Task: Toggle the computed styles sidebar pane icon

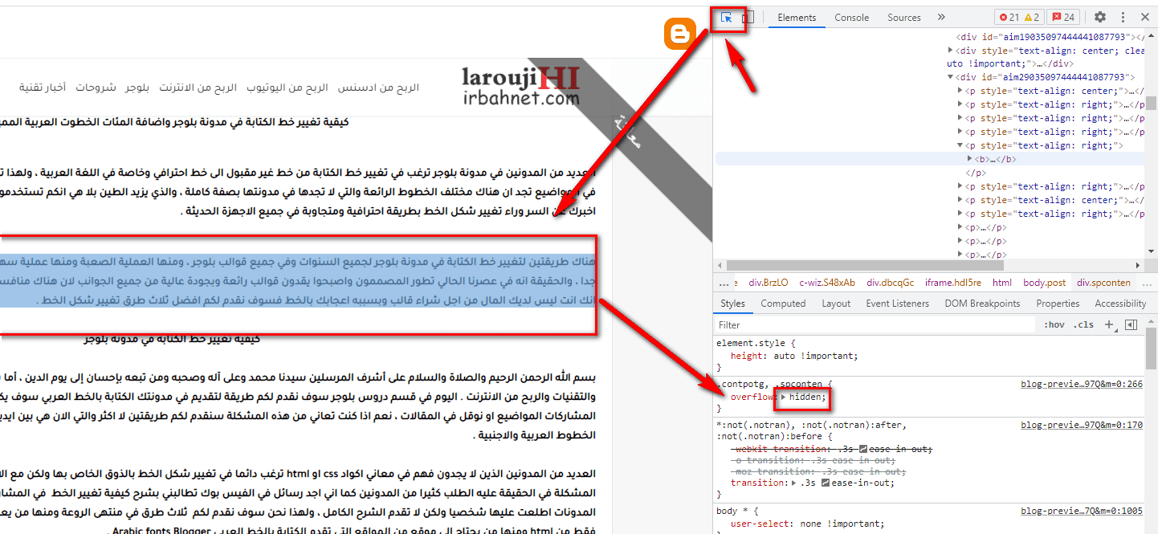Action: tap(1131, 325)
